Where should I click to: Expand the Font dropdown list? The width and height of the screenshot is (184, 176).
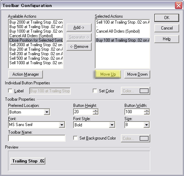tap(62, 125)
